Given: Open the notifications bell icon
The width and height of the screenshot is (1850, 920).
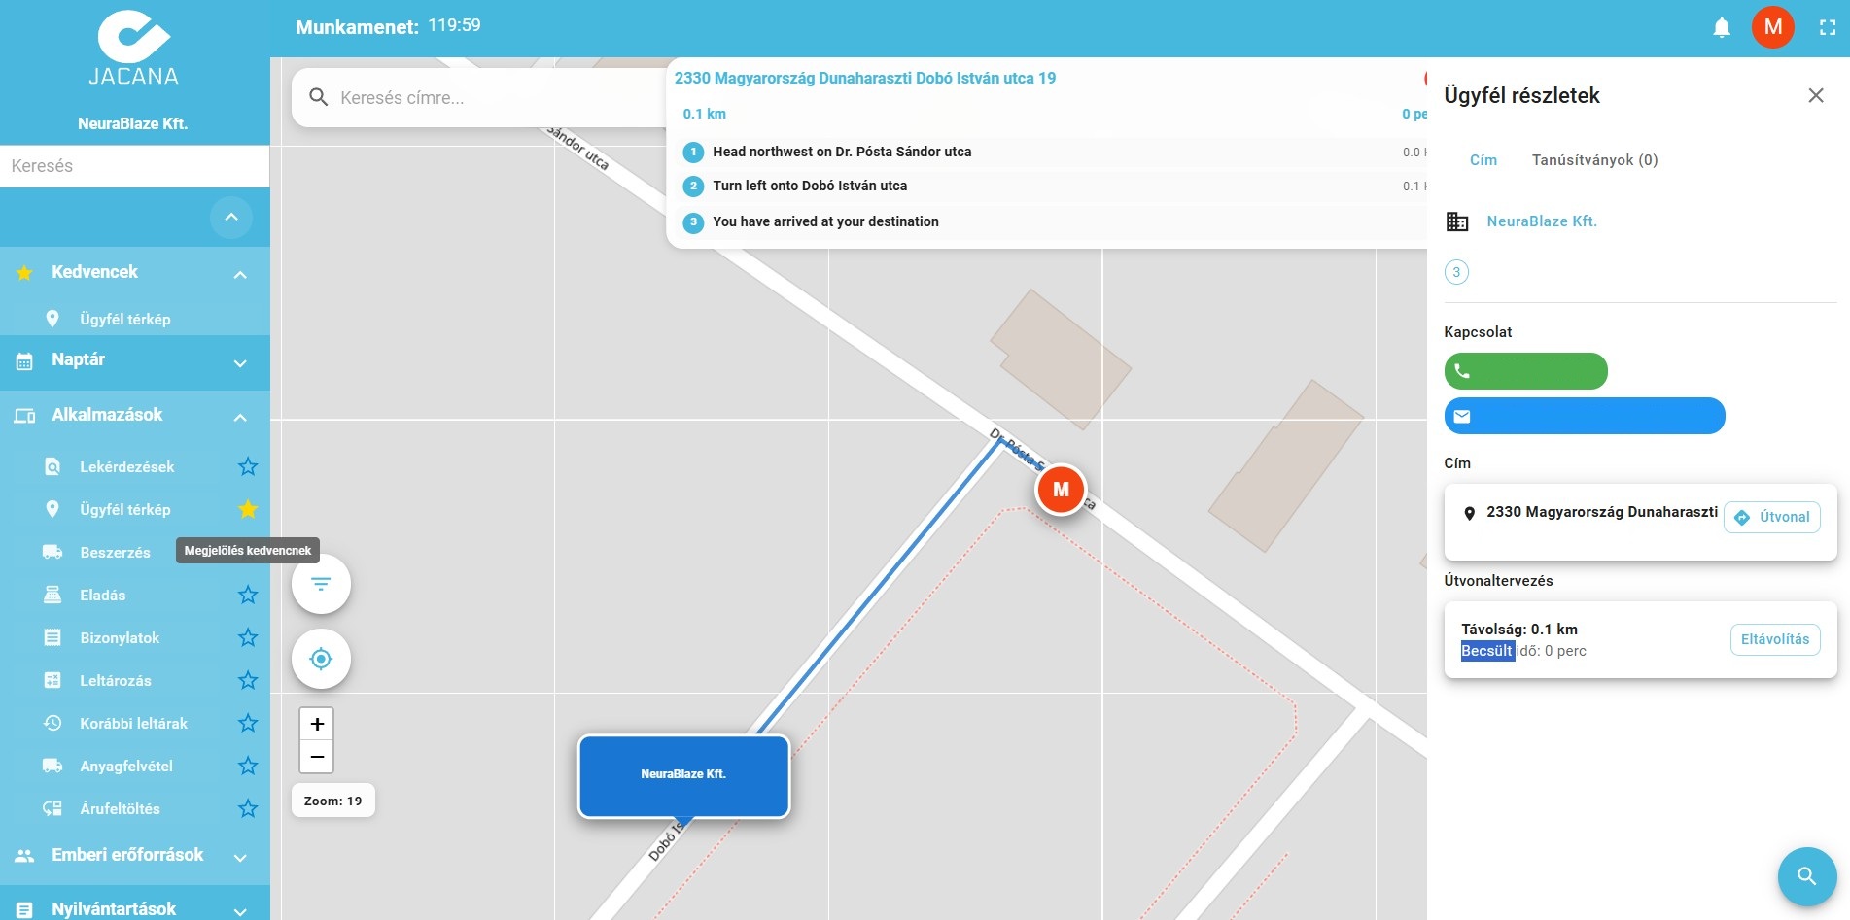Looking at the screenshot, I should click(x=1721, y=27).
